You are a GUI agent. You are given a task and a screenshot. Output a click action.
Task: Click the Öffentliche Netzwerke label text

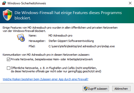point(56,70)
